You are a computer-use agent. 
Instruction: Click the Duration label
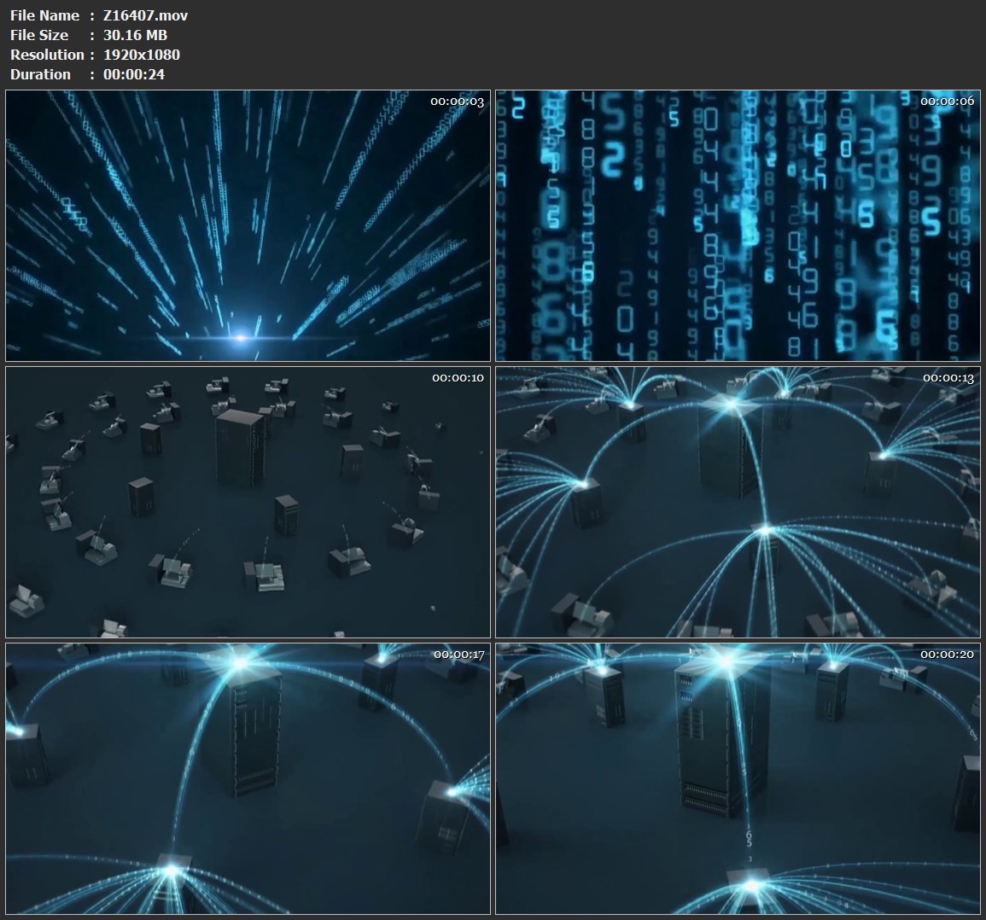tap(40, 74)
